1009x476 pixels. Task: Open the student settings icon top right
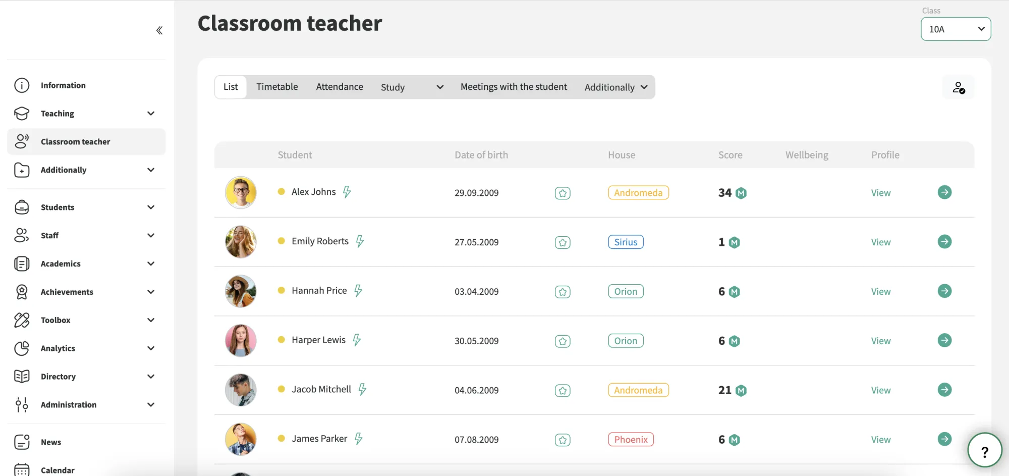(959, 87)
